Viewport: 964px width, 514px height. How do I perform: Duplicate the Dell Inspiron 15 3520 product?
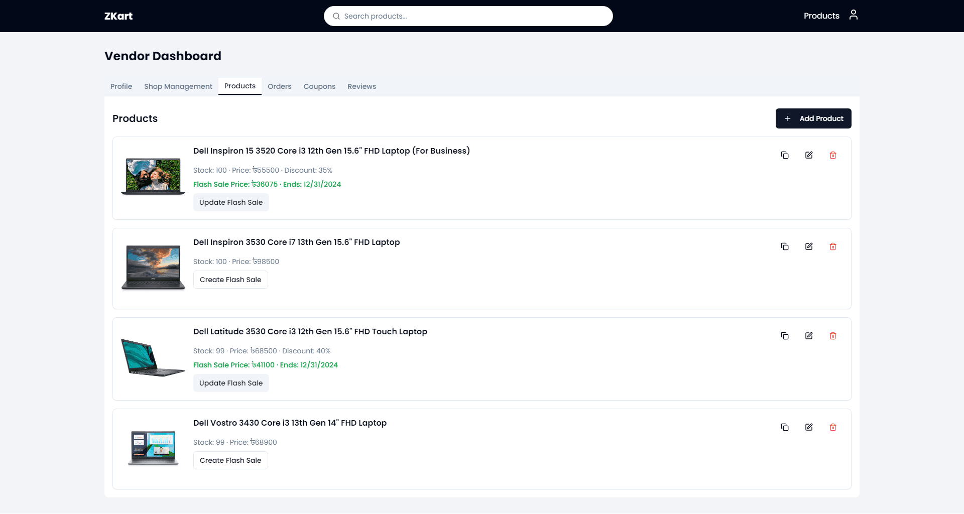point(785,155)
